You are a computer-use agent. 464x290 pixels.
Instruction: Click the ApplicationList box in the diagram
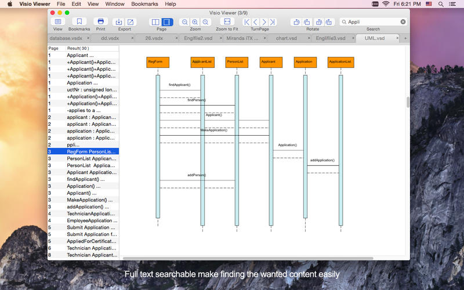pos(340,62)
